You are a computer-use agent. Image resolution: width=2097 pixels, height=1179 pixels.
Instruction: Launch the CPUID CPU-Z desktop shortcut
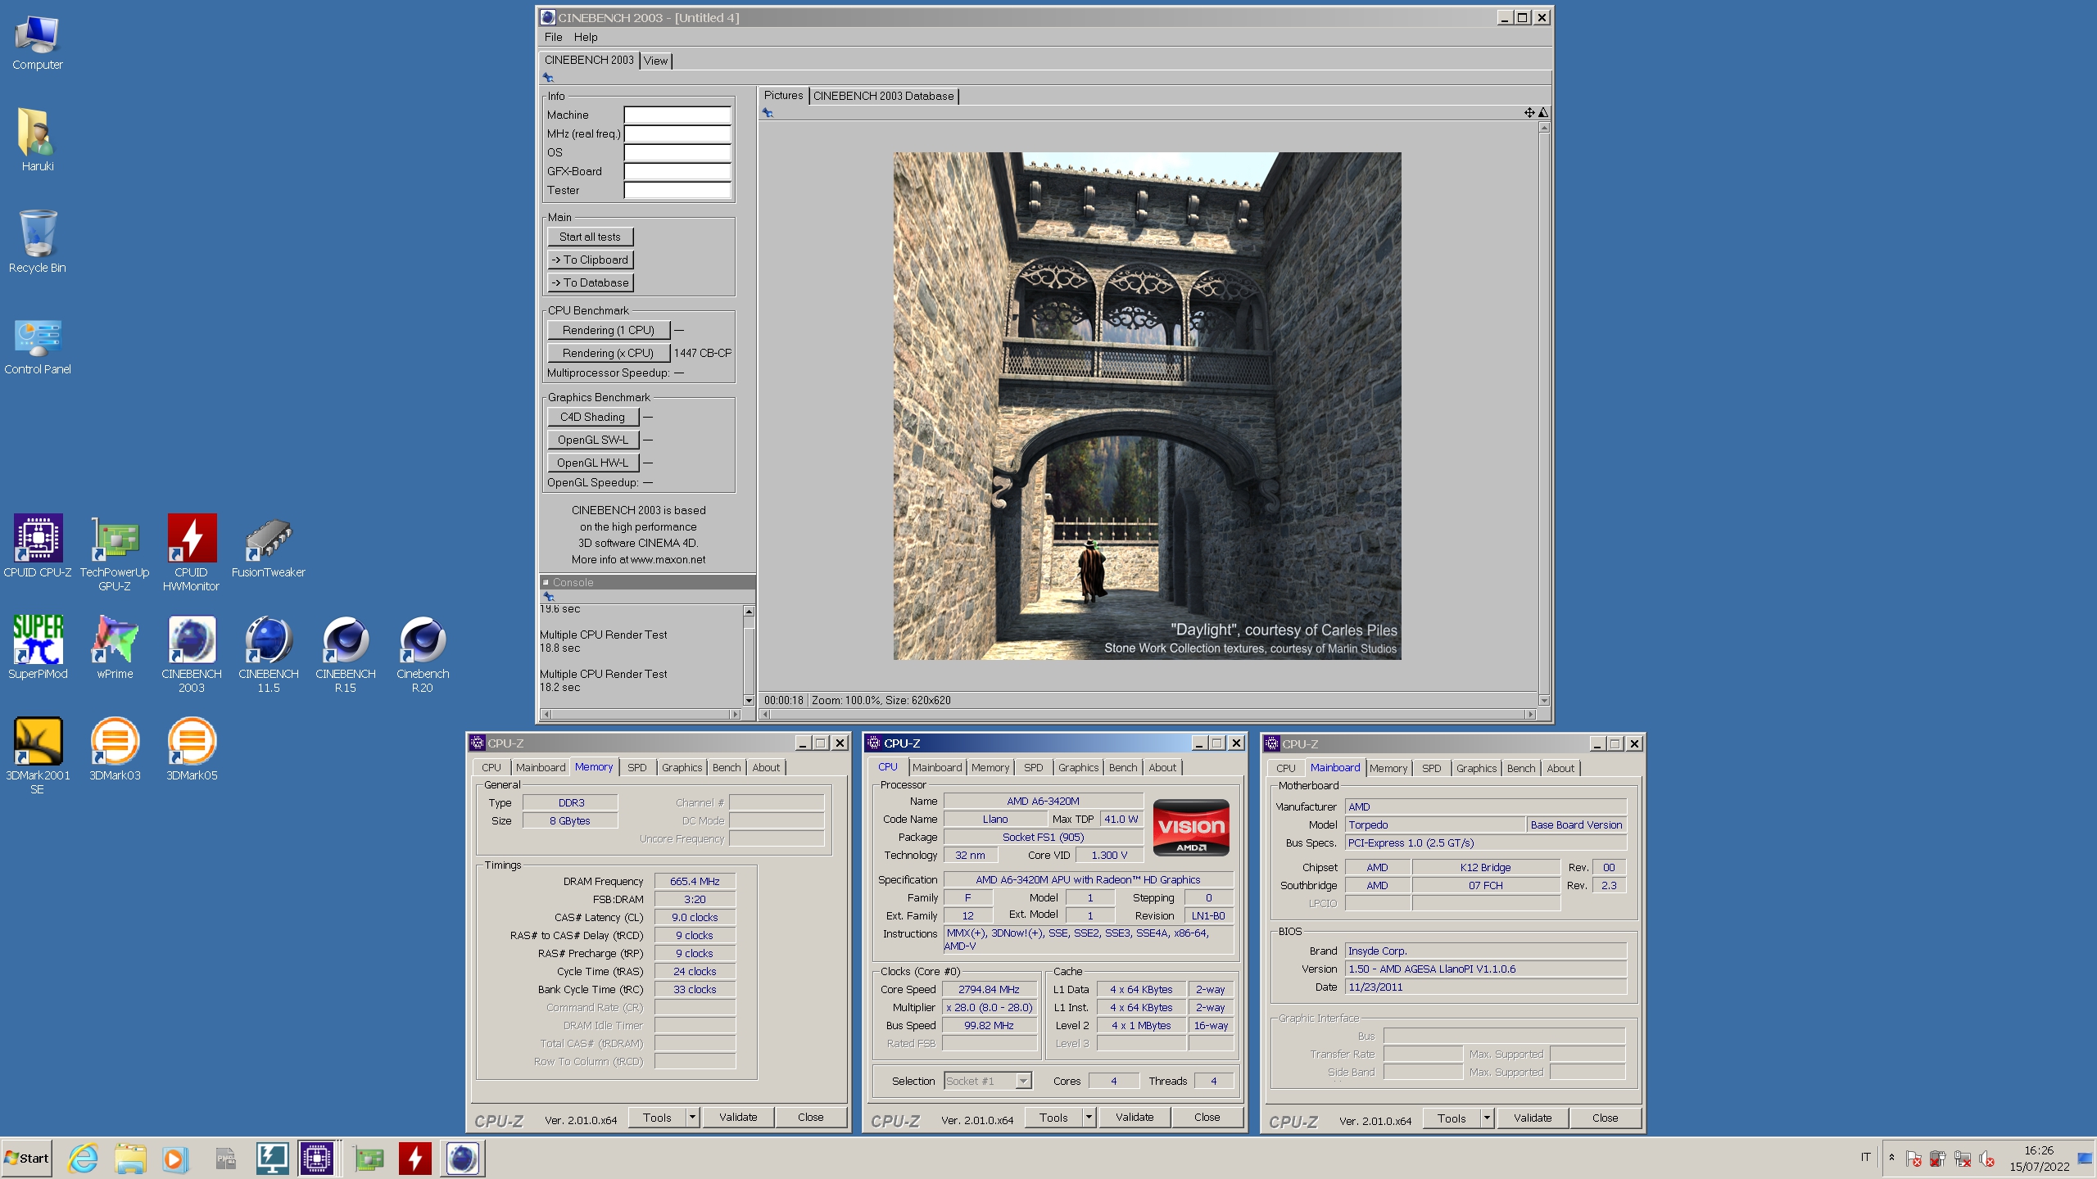tap(38, 545)
